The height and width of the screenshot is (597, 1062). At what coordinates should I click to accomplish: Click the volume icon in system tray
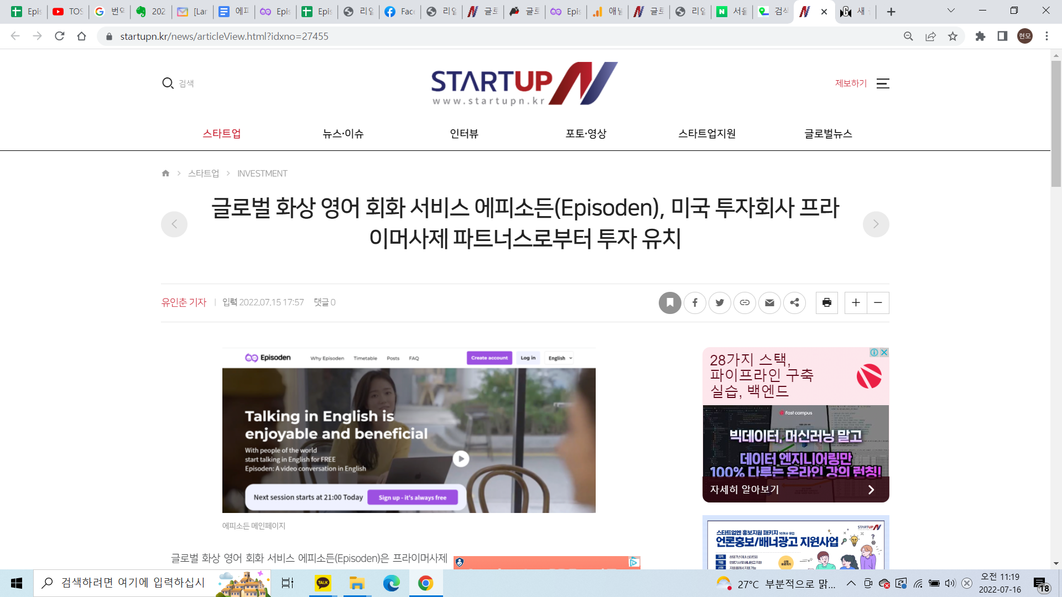coord(950,583)
